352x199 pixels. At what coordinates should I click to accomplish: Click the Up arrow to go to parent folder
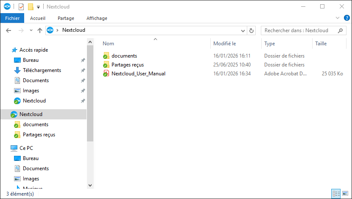click(40, 30)
